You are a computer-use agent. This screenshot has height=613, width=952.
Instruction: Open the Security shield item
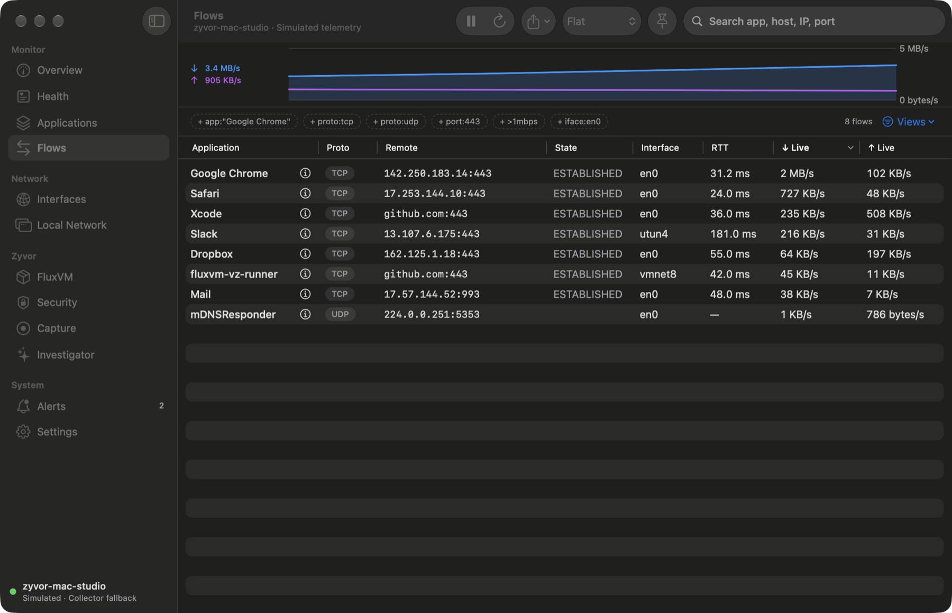(89, 303)
